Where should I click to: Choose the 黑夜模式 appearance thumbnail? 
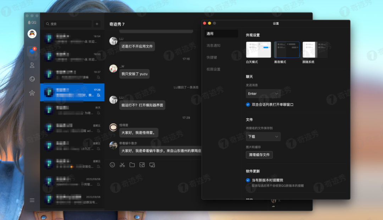tap(287, 50)
